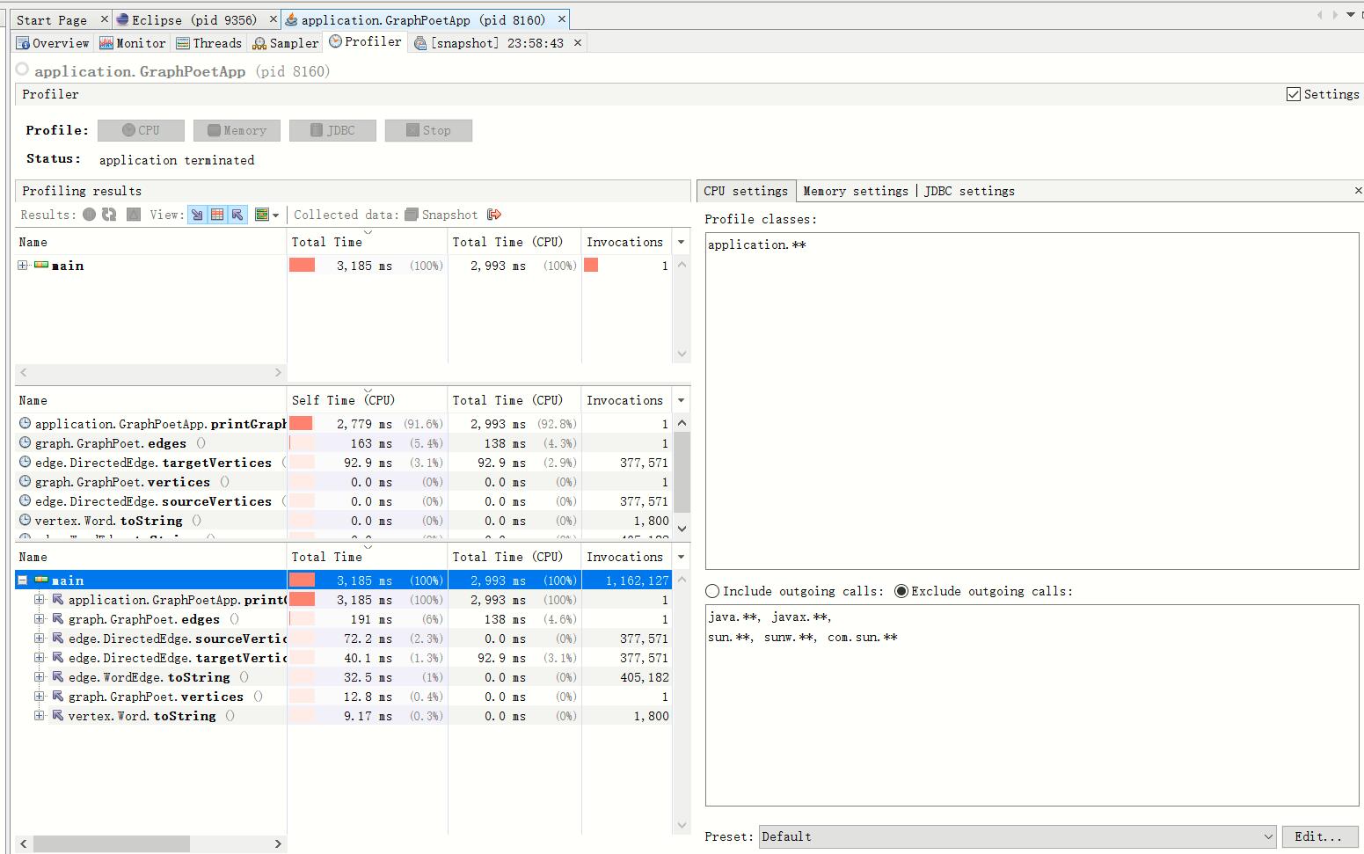Open the Start Page tab
Image resolution: width=1364 pixels, height=854 pixels.
pos(52,19)
